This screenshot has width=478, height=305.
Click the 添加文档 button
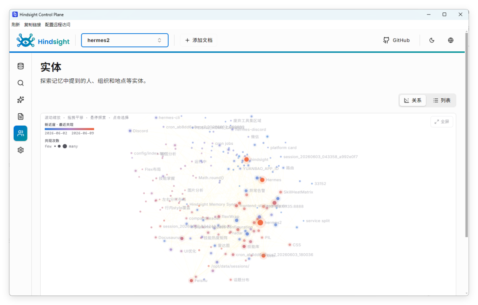pos(199,40)
